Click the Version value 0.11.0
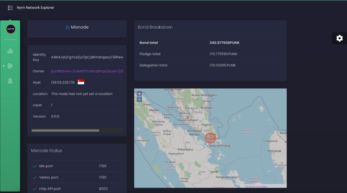 [x=55, y=116]
